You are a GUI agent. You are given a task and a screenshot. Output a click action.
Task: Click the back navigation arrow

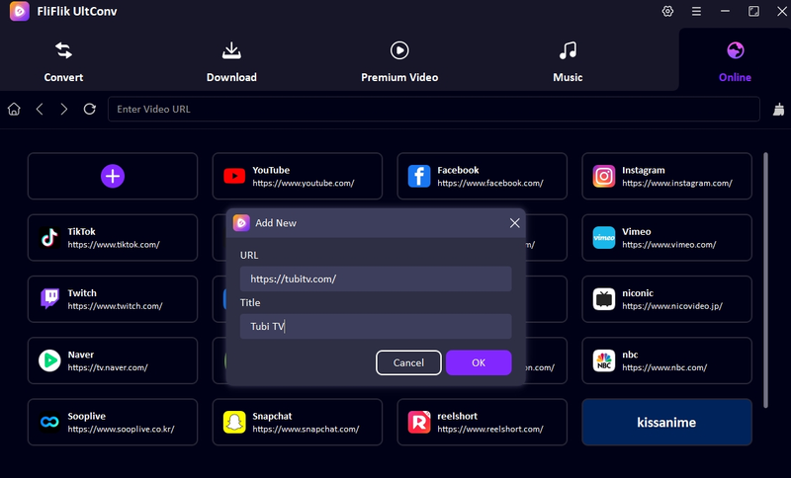pyautogui.click(x=40, y=109)
